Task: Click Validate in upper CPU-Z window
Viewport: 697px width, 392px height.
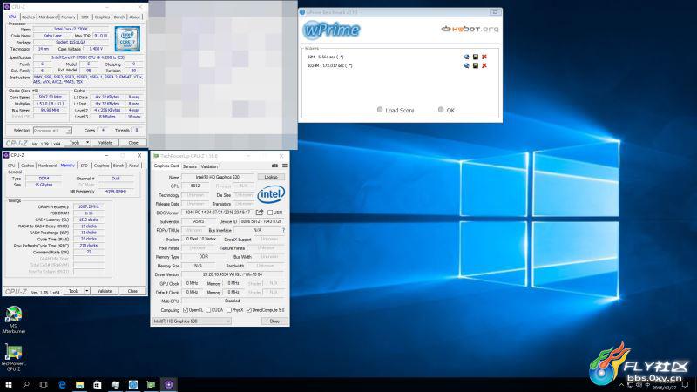Action: [x=105, y=143]
